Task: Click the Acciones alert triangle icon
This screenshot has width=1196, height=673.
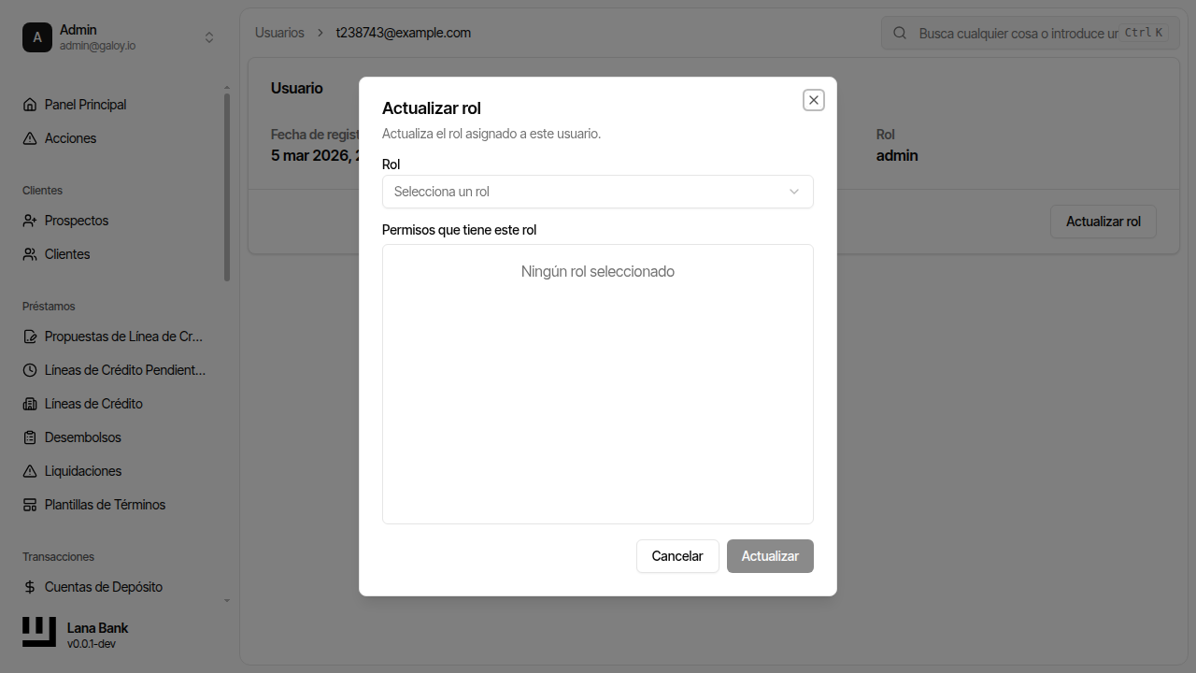Action: click(x=29, y=137)
